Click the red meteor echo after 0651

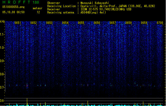(x=27, y=86)
